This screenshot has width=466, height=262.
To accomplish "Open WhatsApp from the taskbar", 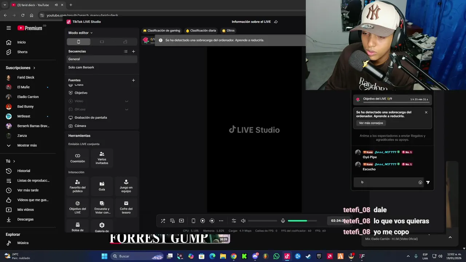I will click(x=276, y=256).
